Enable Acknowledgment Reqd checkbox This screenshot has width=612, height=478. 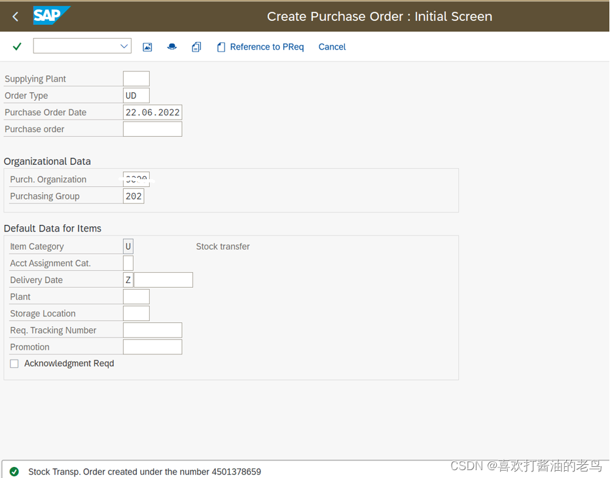pos(14,364)
